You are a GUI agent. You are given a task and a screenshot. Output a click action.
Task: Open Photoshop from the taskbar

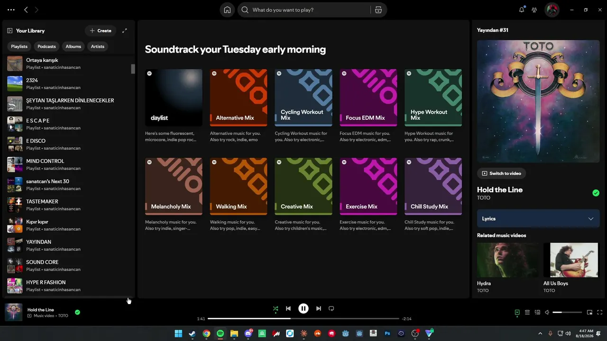(387, 333)
